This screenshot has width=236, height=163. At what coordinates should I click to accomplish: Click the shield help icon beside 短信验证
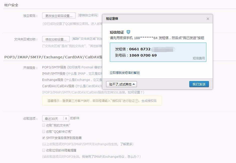tap(128, 32)
